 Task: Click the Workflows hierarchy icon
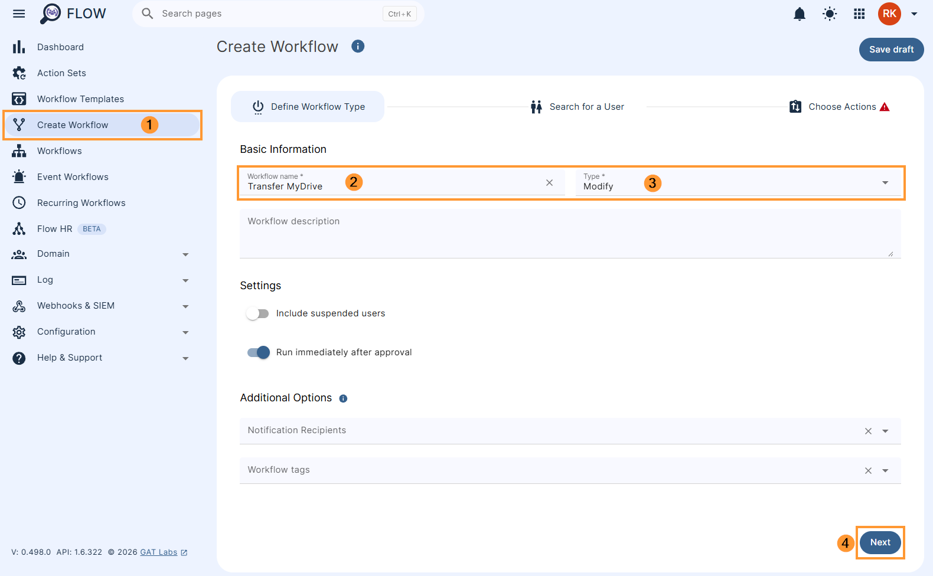[19, 151]
